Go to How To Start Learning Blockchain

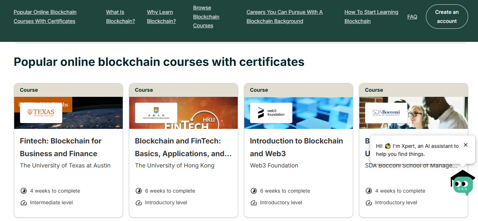[x=371, y=17]
